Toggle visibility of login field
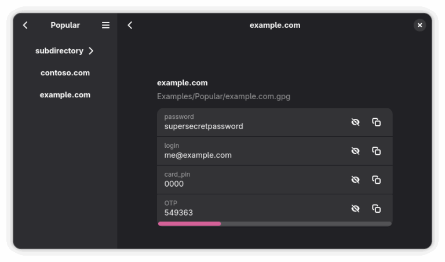Screen dimensions: 445x262 (355, 151)
